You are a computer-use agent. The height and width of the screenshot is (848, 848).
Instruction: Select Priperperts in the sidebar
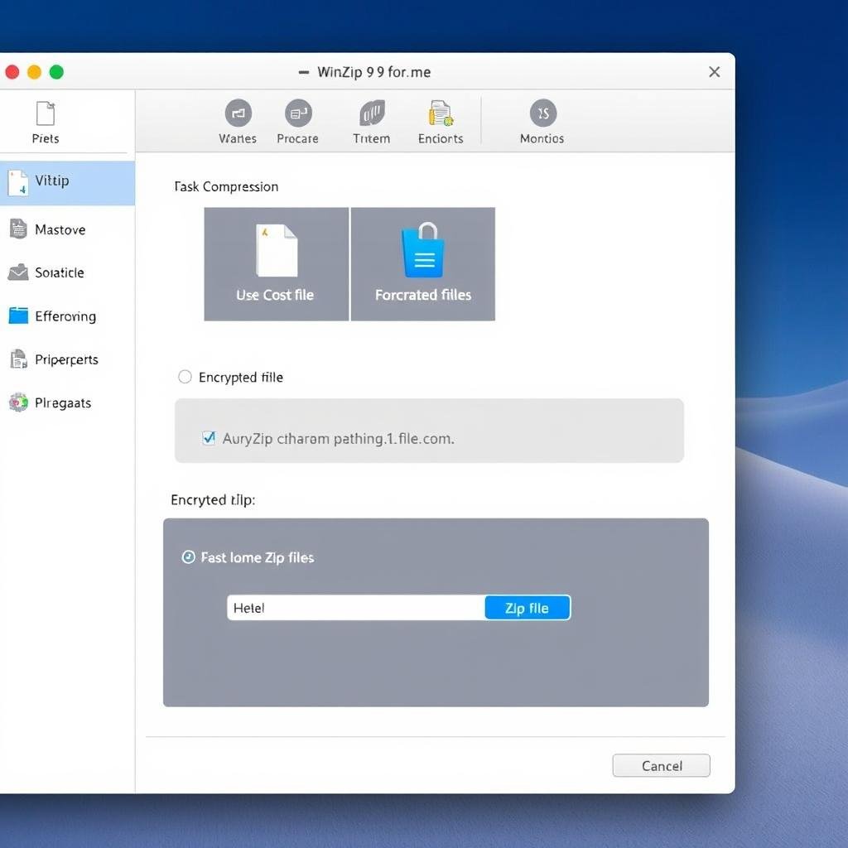click(x=67, y=359)
